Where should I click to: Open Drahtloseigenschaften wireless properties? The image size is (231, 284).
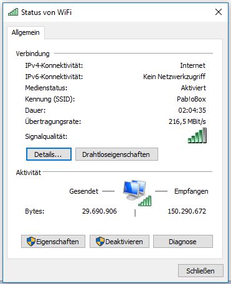click(116, 154)
